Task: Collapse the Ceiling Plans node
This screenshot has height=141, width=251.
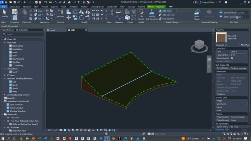Action: tap(4, 69)
